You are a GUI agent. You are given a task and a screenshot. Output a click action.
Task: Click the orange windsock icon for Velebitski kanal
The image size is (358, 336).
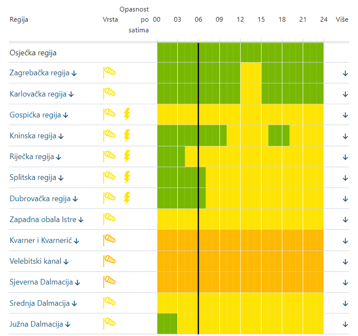tap(109, 261)
